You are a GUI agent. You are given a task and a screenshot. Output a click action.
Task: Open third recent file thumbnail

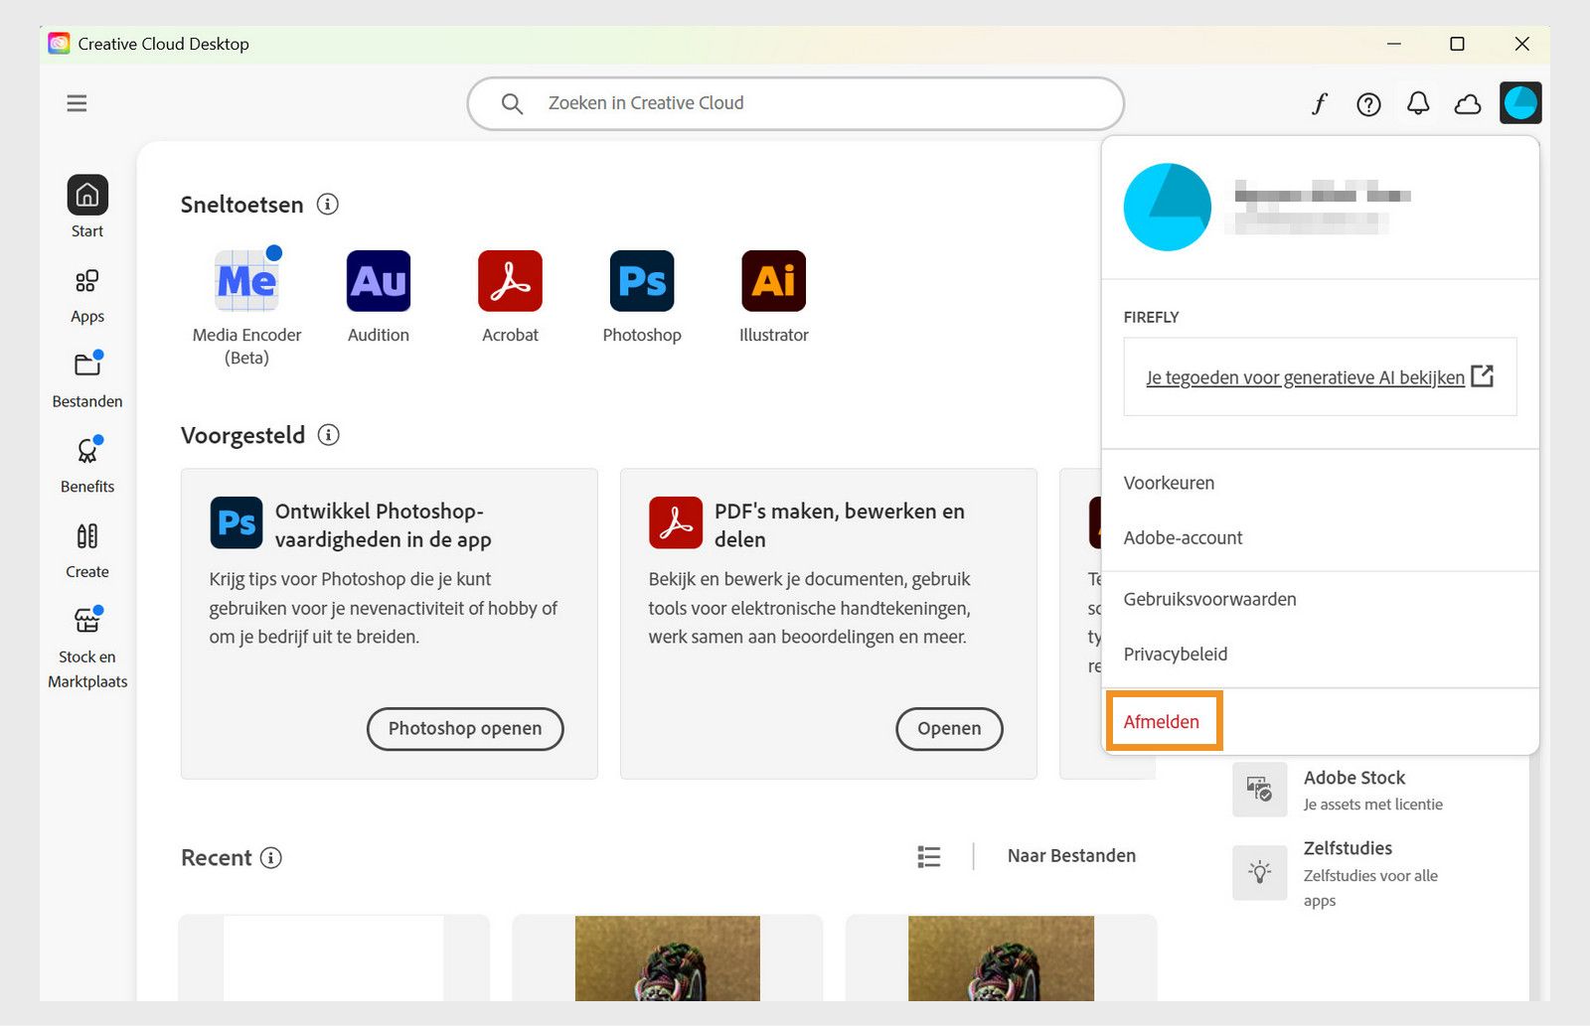pyautogui.click(x=1001, y=958)
